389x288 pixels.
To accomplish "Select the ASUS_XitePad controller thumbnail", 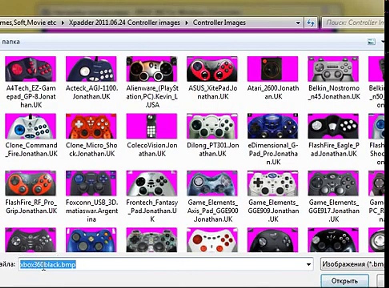I will pyautogui.click(x=212, y=69).
